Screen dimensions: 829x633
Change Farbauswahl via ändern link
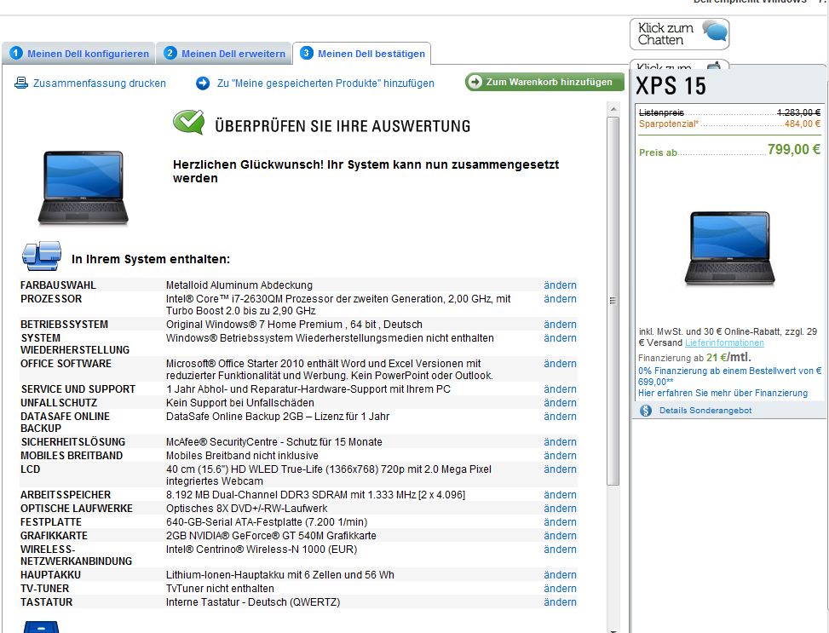[560, 285]
